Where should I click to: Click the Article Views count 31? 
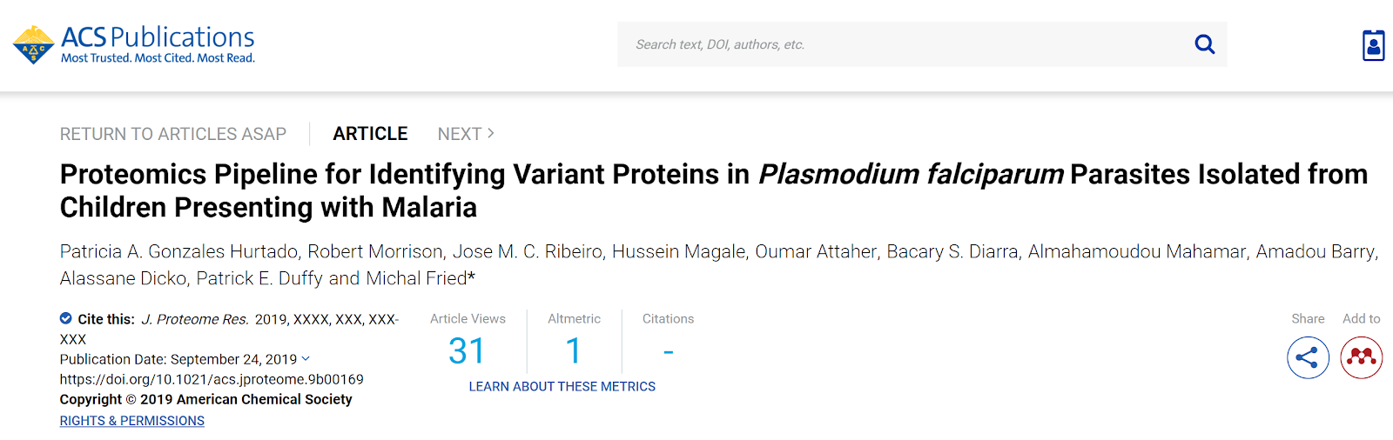467,351
